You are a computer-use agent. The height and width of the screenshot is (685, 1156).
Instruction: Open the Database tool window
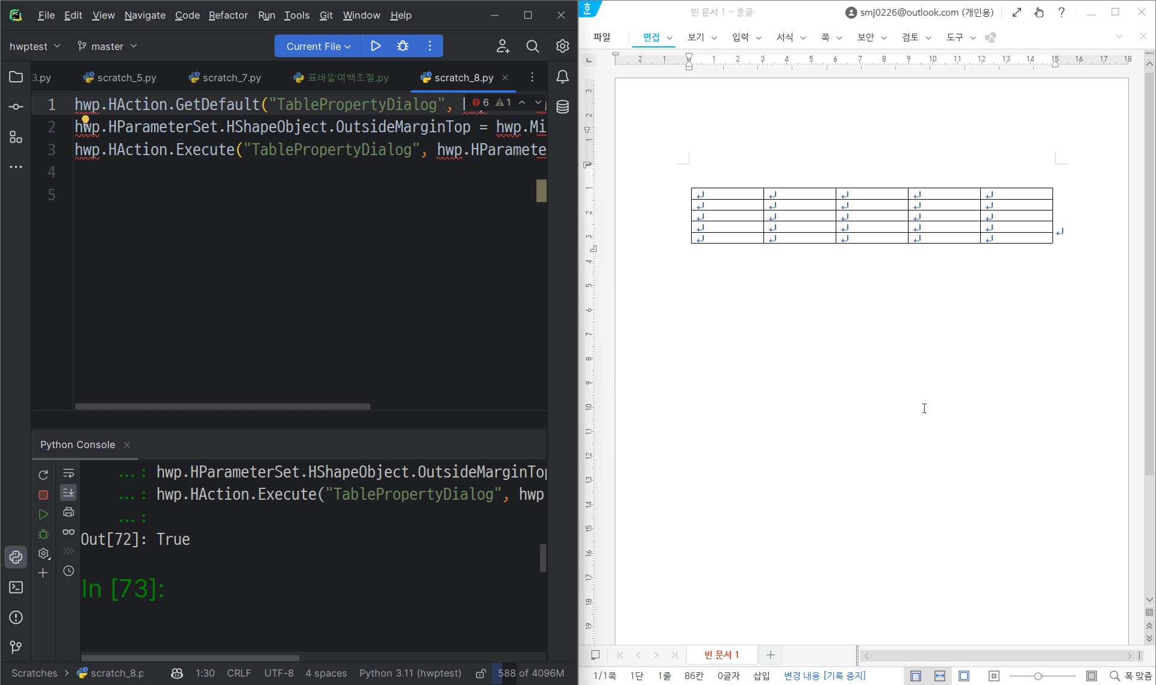tap(562, 107)
